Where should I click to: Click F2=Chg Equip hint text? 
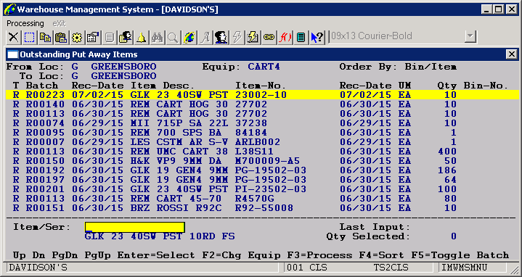click(x=242, y=255)
